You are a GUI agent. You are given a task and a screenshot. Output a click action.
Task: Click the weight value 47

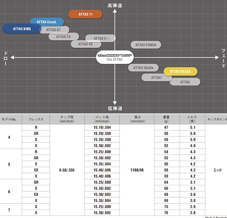click(166, 127)
